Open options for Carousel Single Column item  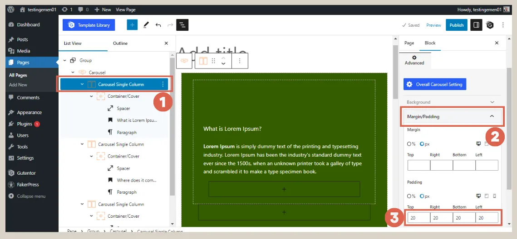pyautogui.click(x=163, y=84)
